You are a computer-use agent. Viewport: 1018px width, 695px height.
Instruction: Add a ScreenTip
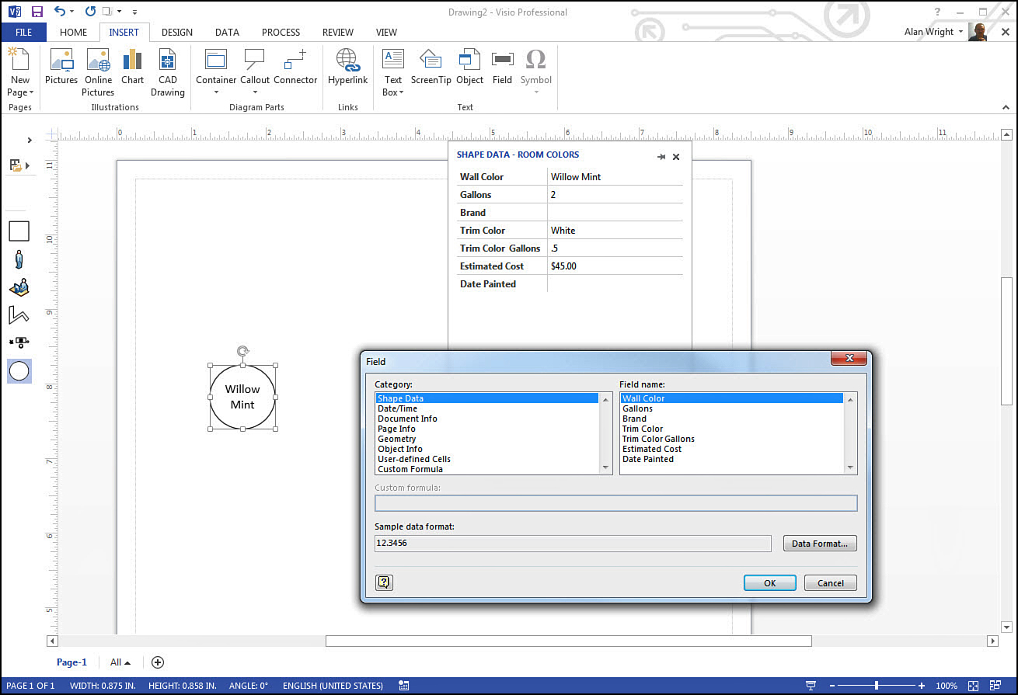pyautogui.click(x=431, y=68)
